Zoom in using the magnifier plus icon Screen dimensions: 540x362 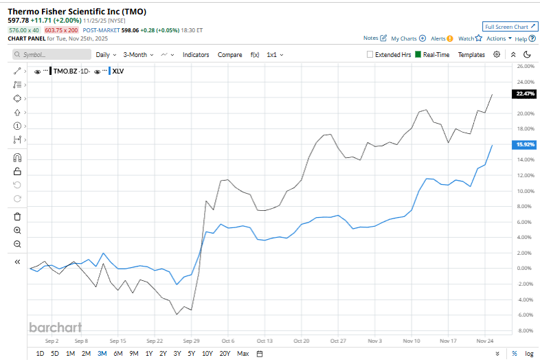[17, 230]
